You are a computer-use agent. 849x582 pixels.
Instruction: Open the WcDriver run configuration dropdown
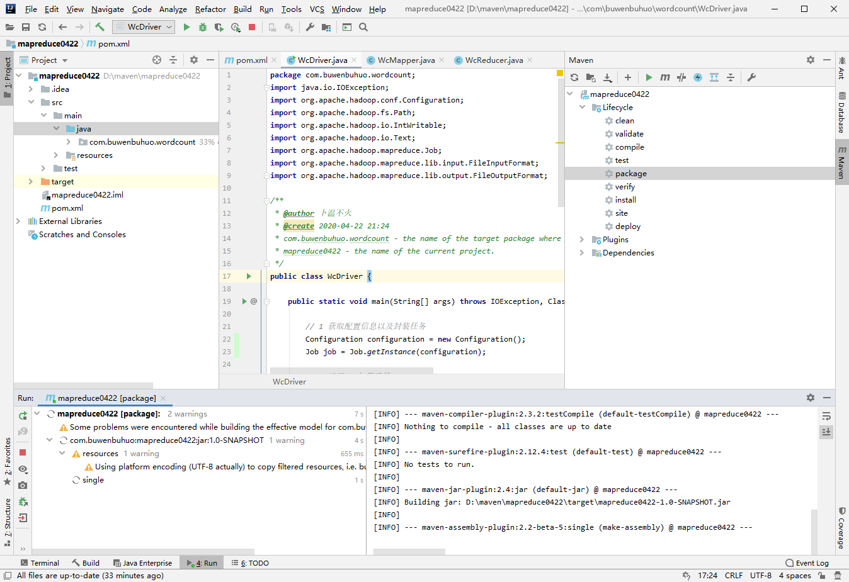pos(144,27)
